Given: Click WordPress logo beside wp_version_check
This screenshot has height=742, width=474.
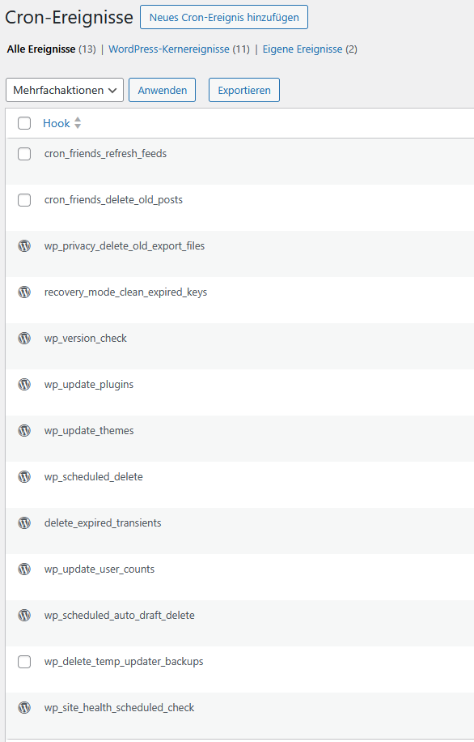Looking at the screenshot, I should [24, 339].
